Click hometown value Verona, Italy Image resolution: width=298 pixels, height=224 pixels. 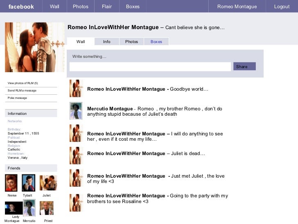tap(18, 158)
